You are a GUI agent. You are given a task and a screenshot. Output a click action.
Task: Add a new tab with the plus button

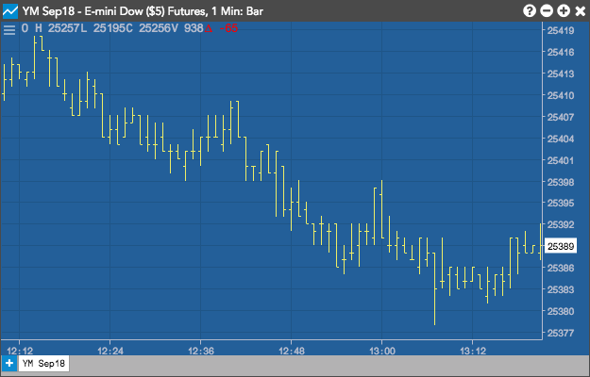[x=9, y=364]
